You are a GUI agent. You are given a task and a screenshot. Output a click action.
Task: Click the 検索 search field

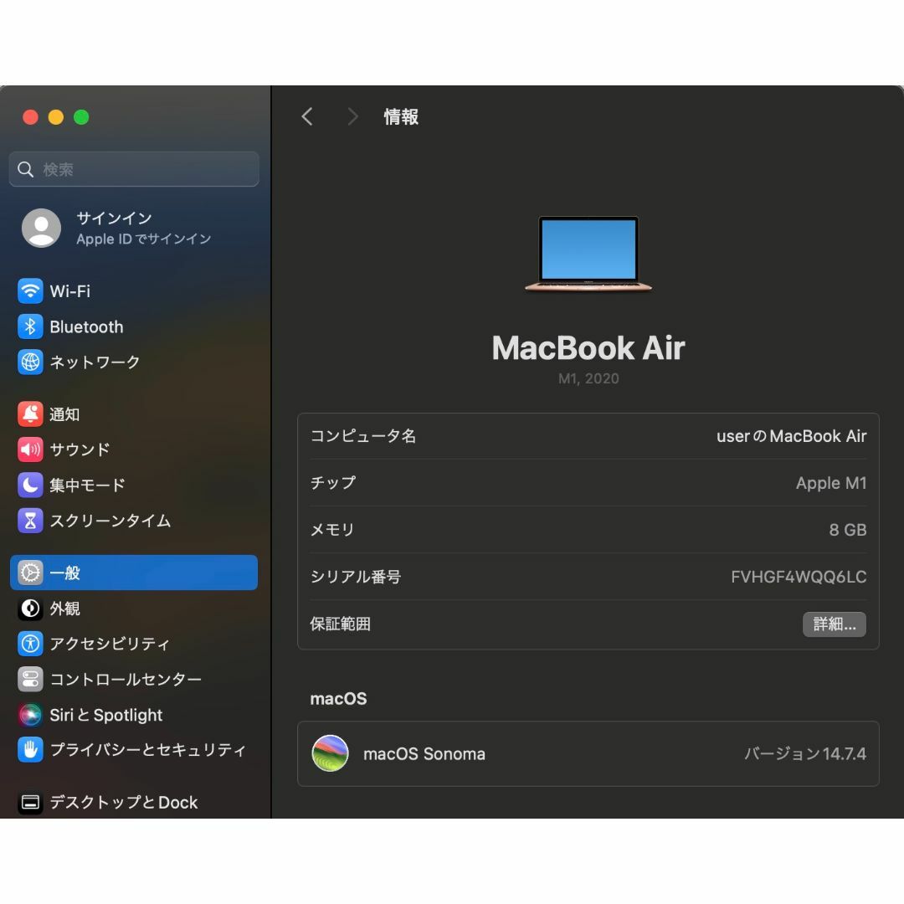[134, 169]
